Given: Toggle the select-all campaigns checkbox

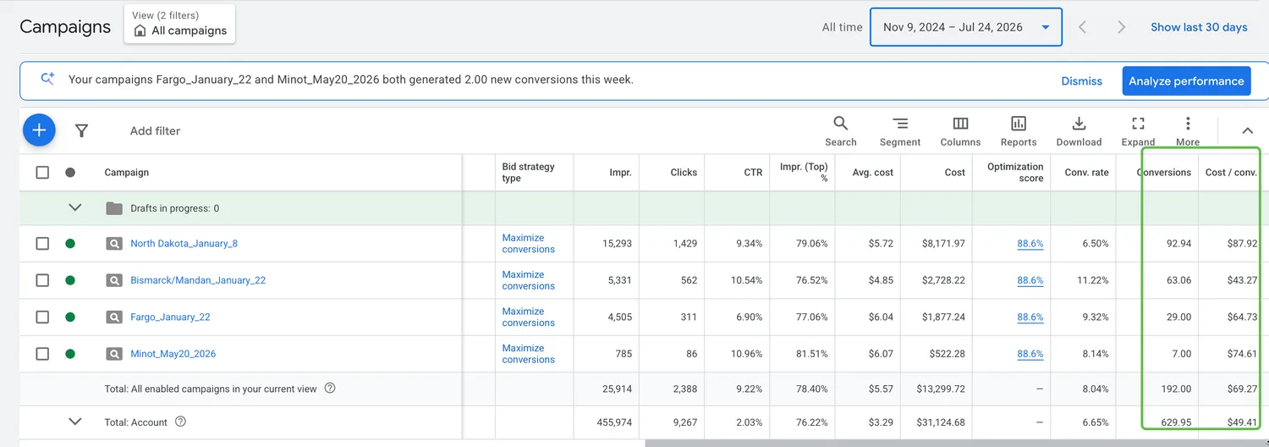Looking at the screenshot, I should point(42,173).
